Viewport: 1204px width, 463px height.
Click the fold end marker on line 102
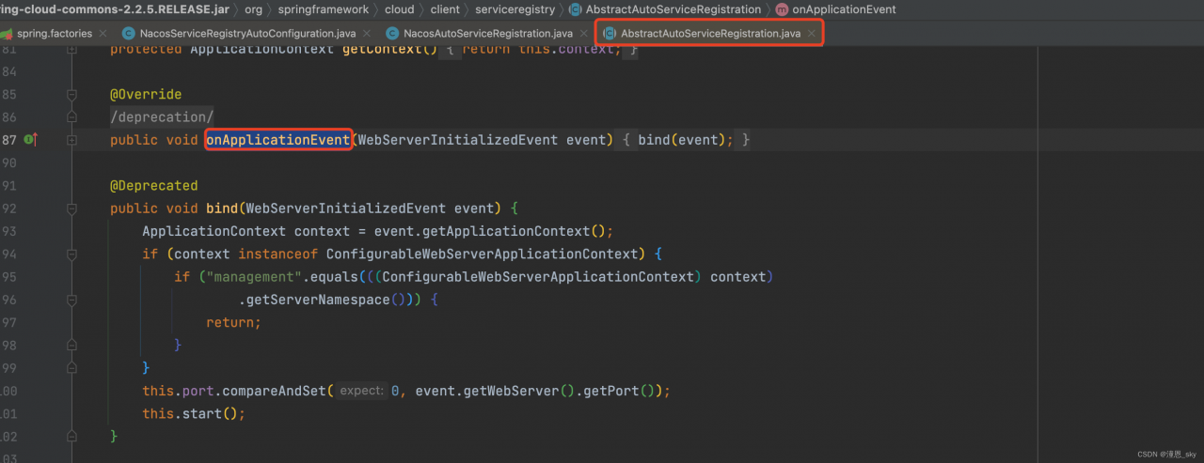(x=71, y=437)
